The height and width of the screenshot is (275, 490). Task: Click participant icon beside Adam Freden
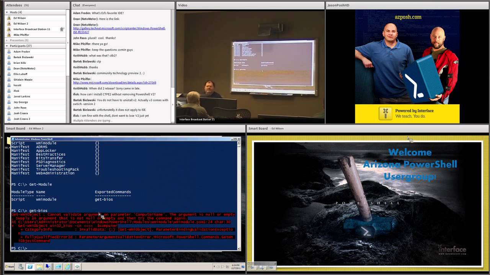[x=9, y=52]
